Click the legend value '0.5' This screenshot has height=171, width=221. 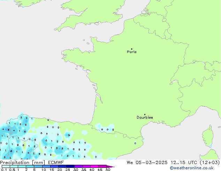pyautogui.click(x=12, y=170)
